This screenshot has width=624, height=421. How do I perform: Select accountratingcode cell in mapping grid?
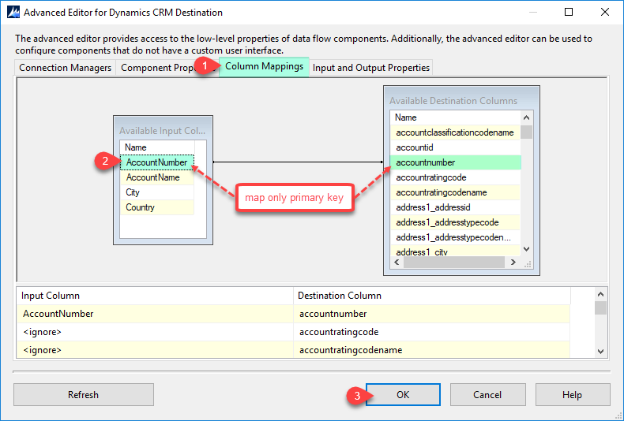coord(432,332)
